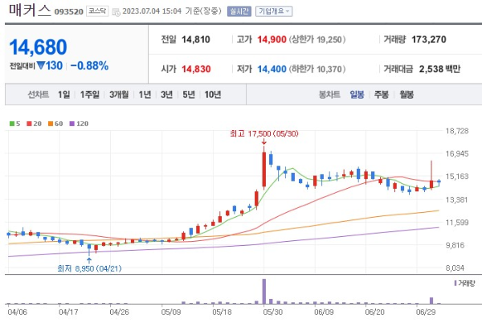The image size is (482, 327).
Task: Click the 상한가 19,250 upper limit text
Action: tap(317, 39)
